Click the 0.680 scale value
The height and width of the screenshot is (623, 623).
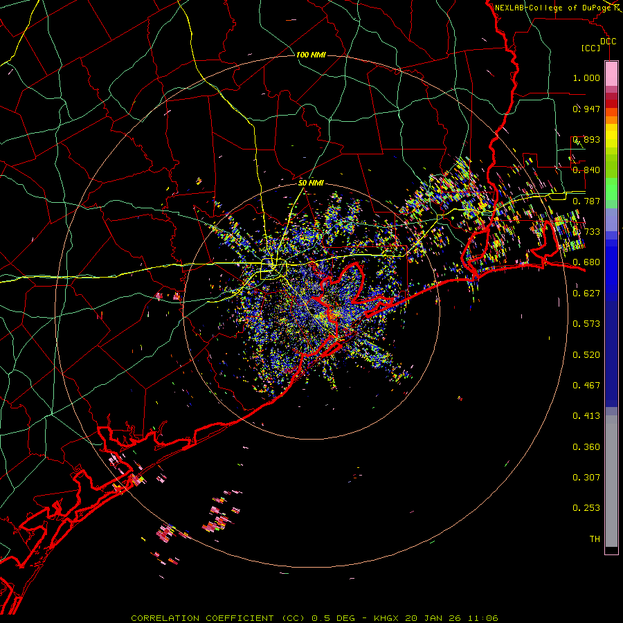coord(586,262)
